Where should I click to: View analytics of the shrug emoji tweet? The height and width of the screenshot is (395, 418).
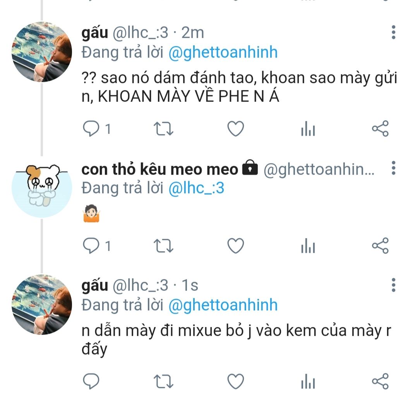(308, 246)
